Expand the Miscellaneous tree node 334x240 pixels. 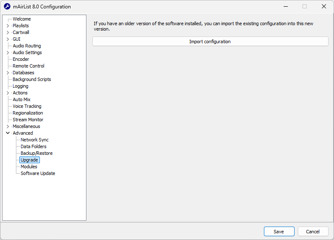point(8,126)
